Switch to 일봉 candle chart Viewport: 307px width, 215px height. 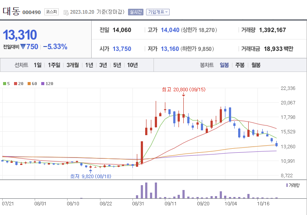[x=225, y=65]
